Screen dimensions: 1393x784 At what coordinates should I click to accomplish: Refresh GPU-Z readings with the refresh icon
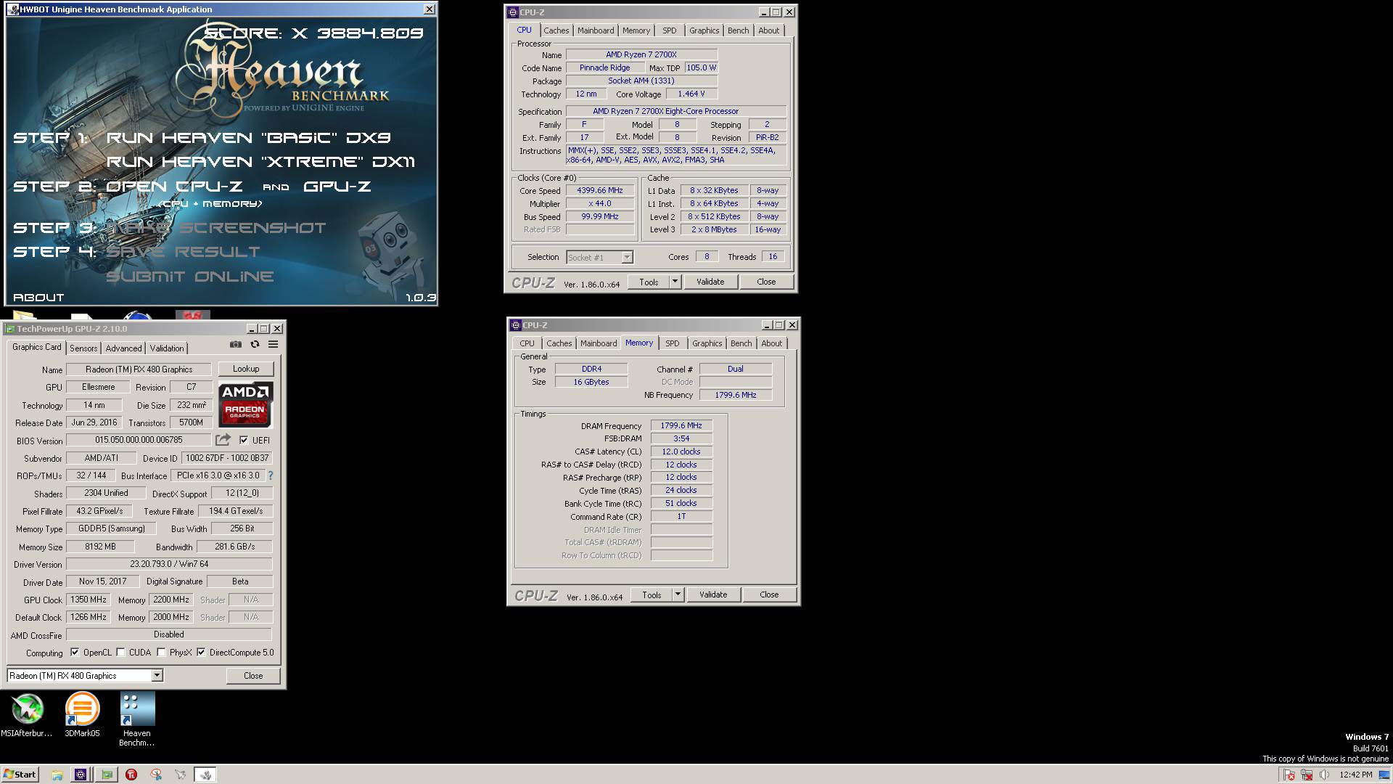(255, 344)
